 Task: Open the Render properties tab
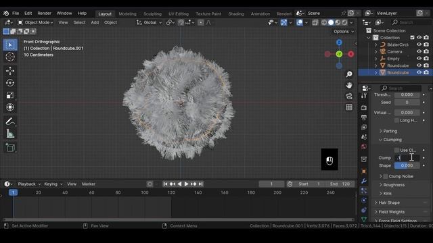pos(364,108)
